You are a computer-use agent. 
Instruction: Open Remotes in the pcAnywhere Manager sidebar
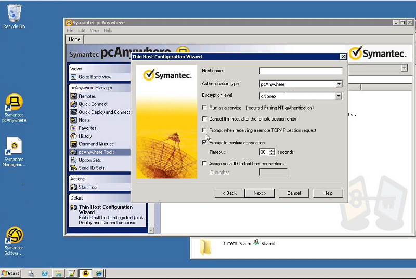point(87,96)
